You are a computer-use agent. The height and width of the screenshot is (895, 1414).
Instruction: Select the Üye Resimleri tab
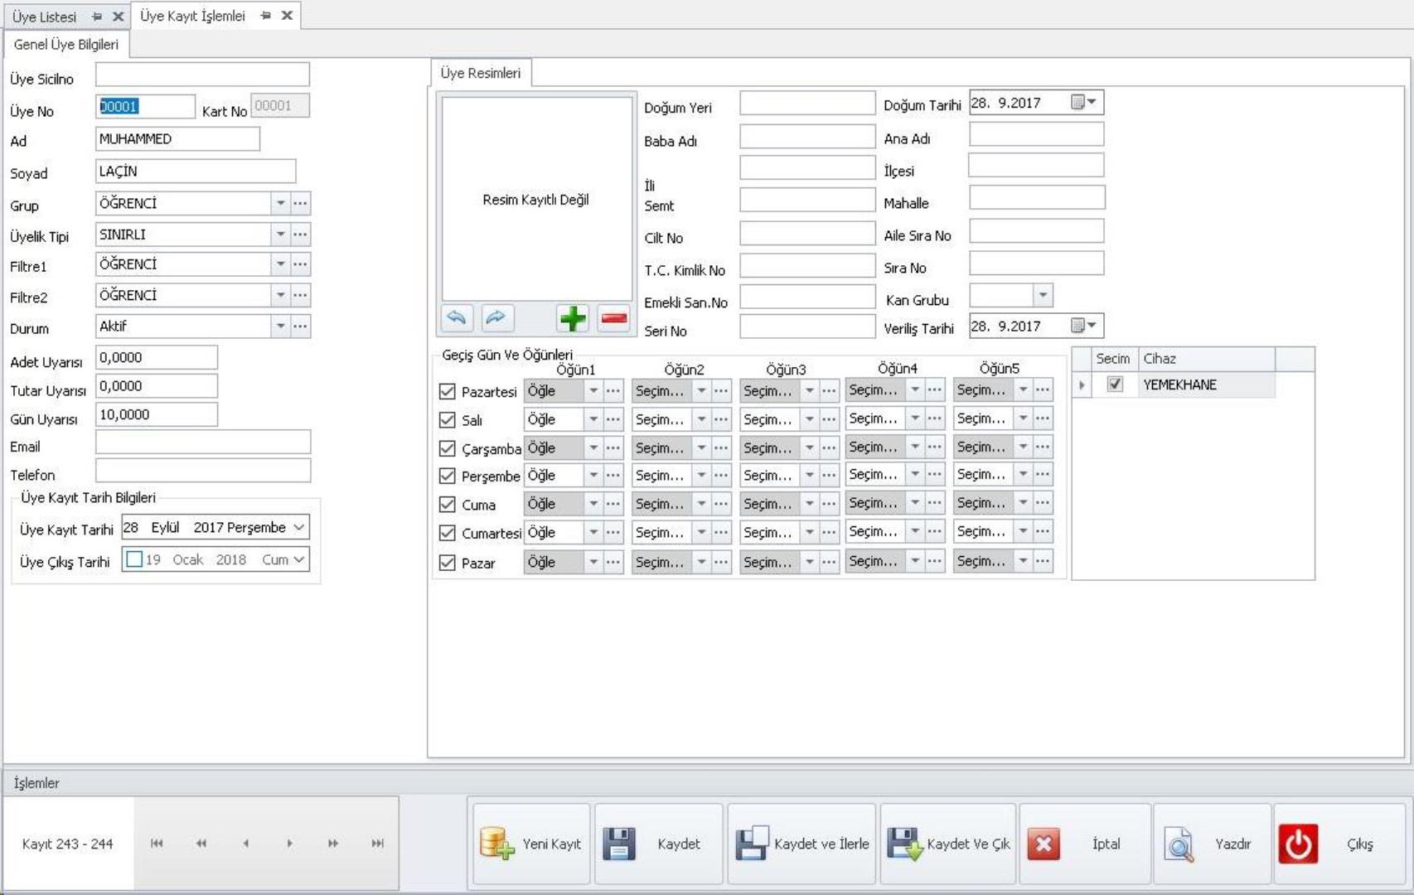[481, 73]
